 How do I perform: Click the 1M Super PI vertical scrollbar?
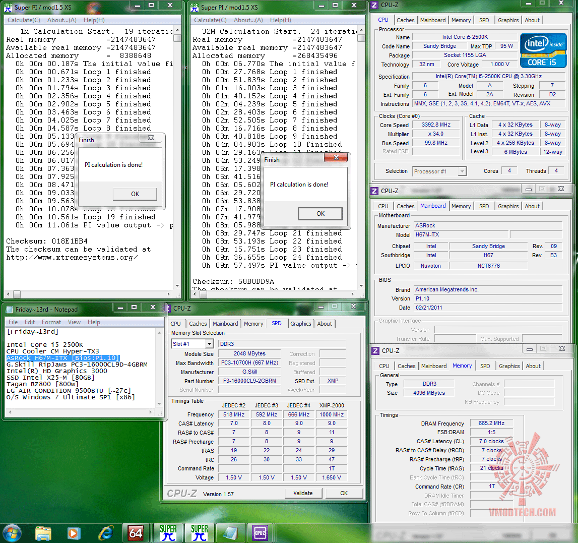click(x=177, y=151)
